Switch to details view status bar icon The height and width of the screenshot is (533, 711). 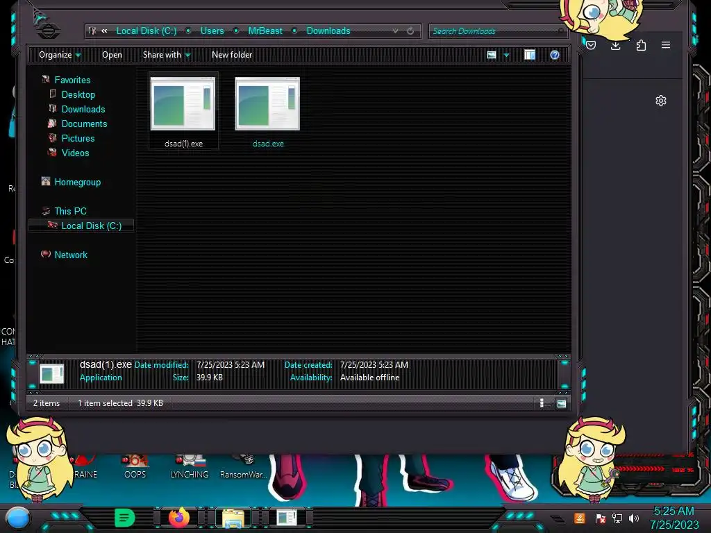pyautogui.click(x=542, y=403)
